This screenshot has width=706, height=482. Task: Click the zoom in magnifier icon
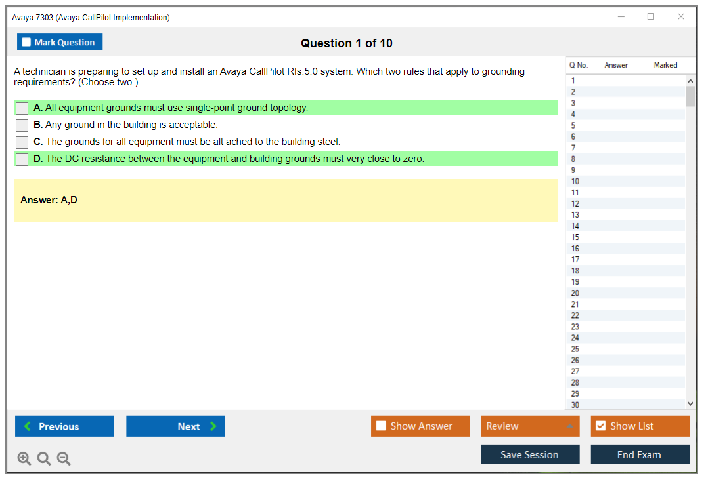24,459
